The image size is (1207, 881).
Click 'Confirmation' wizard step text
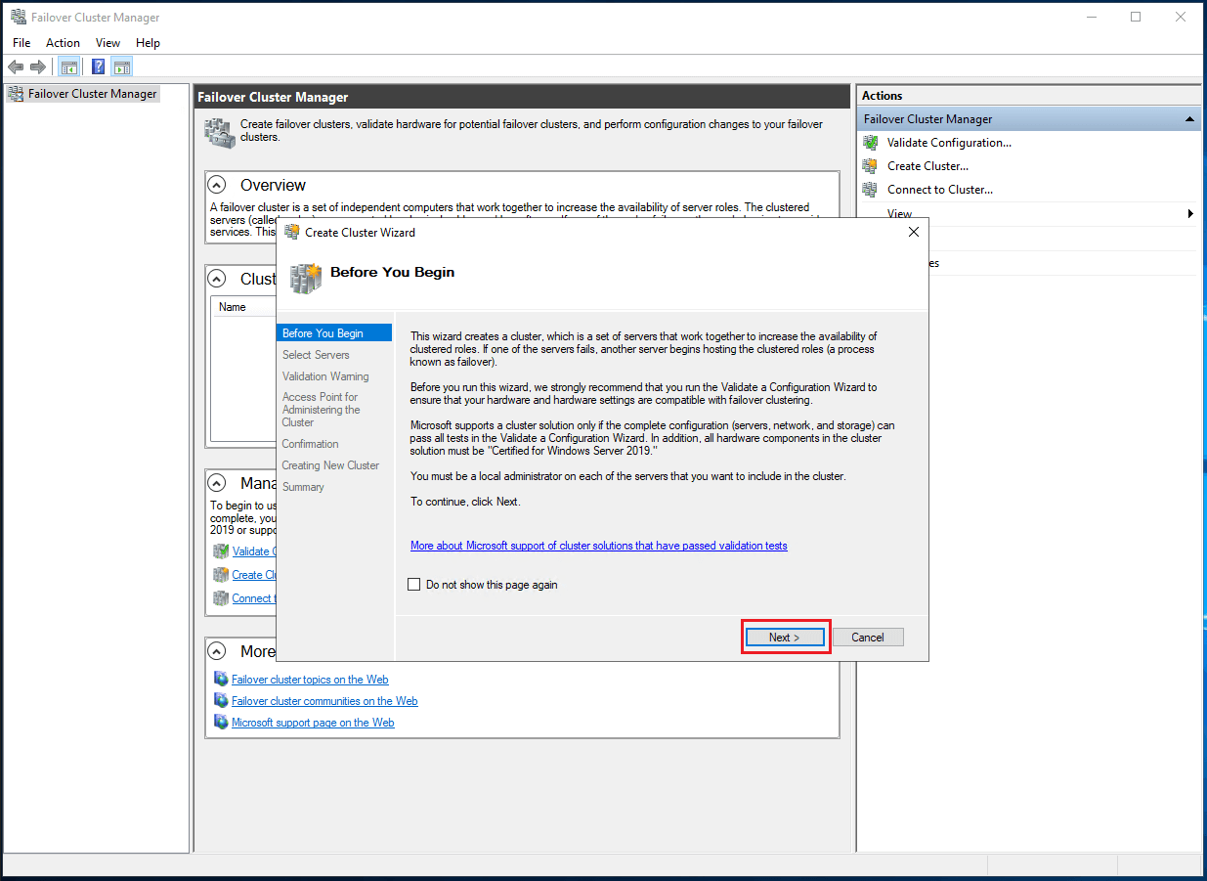[310, 444]
